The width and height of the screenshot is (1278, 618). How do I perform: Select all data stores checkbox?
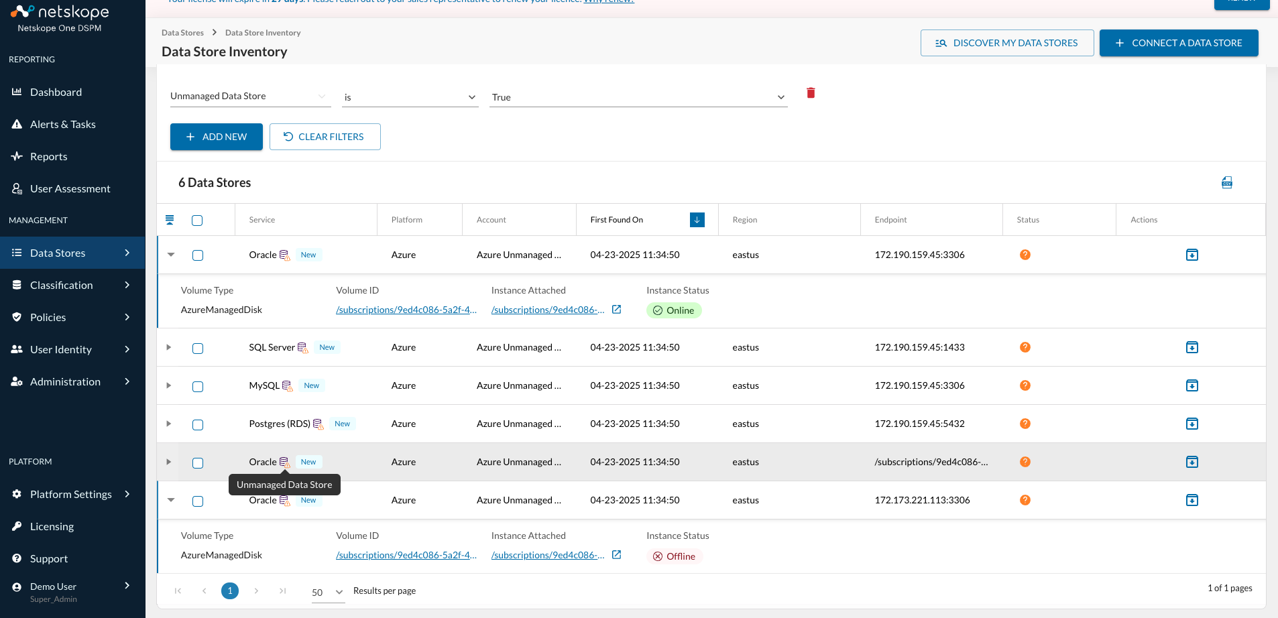click(197, 221)
